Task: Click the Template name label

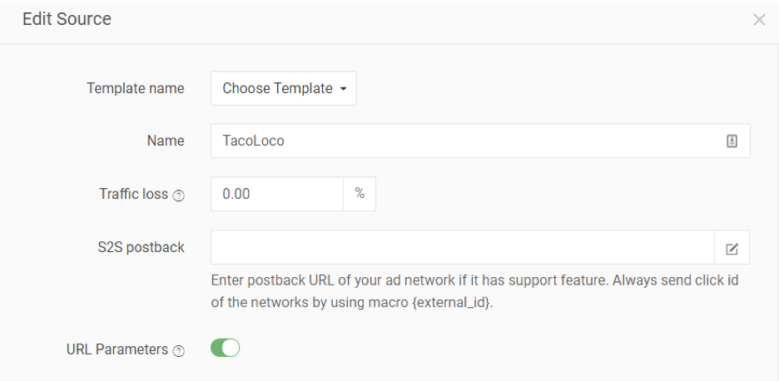Action: (136, 88)
